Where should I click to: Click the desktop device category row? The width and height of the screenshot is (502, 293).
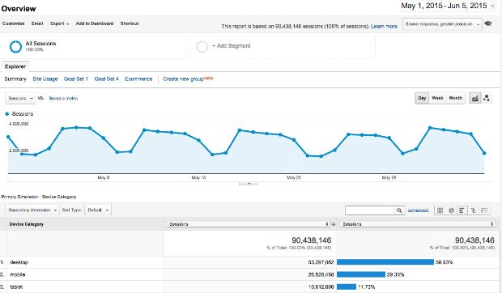(x=249, y=262)
